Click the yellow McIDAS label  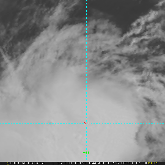tap(152, 163)
